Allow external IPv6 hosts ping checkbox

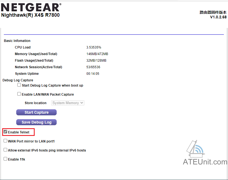[6, 150]
